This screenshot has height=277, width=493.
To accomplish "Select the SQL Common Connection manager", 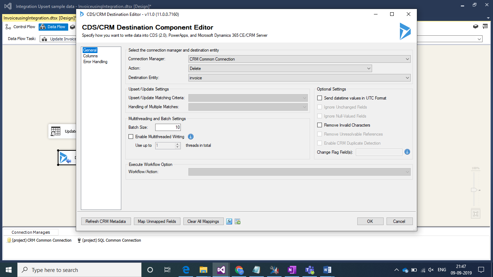I will pos(109,240).
